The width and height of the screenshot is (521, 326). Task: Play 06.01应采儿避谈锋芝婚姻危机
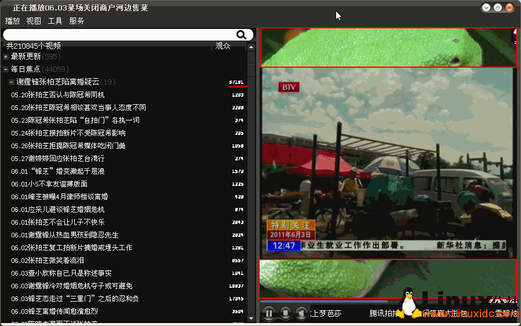coord(58,209)
